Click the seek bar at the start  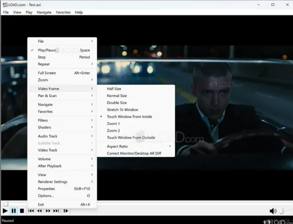tap(6, 204)
